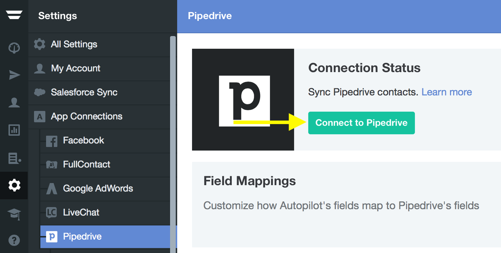Open contacts person icon in left rail
501x253 pixels.
click(14, 103)
